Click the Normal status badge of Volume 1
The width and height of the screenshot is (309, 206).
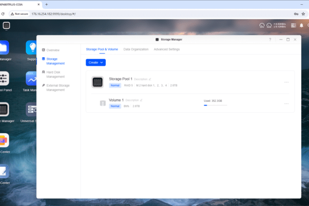[115, 106]
